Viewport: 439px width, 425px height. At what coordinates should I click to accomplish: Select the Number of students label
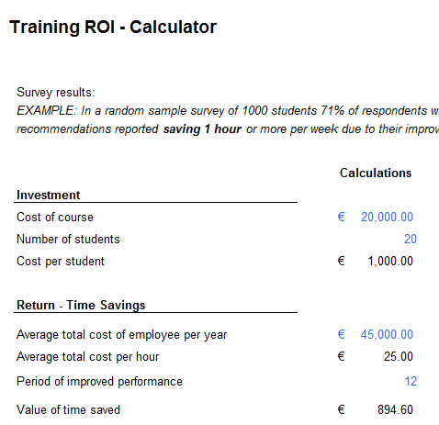pos(68,240)
